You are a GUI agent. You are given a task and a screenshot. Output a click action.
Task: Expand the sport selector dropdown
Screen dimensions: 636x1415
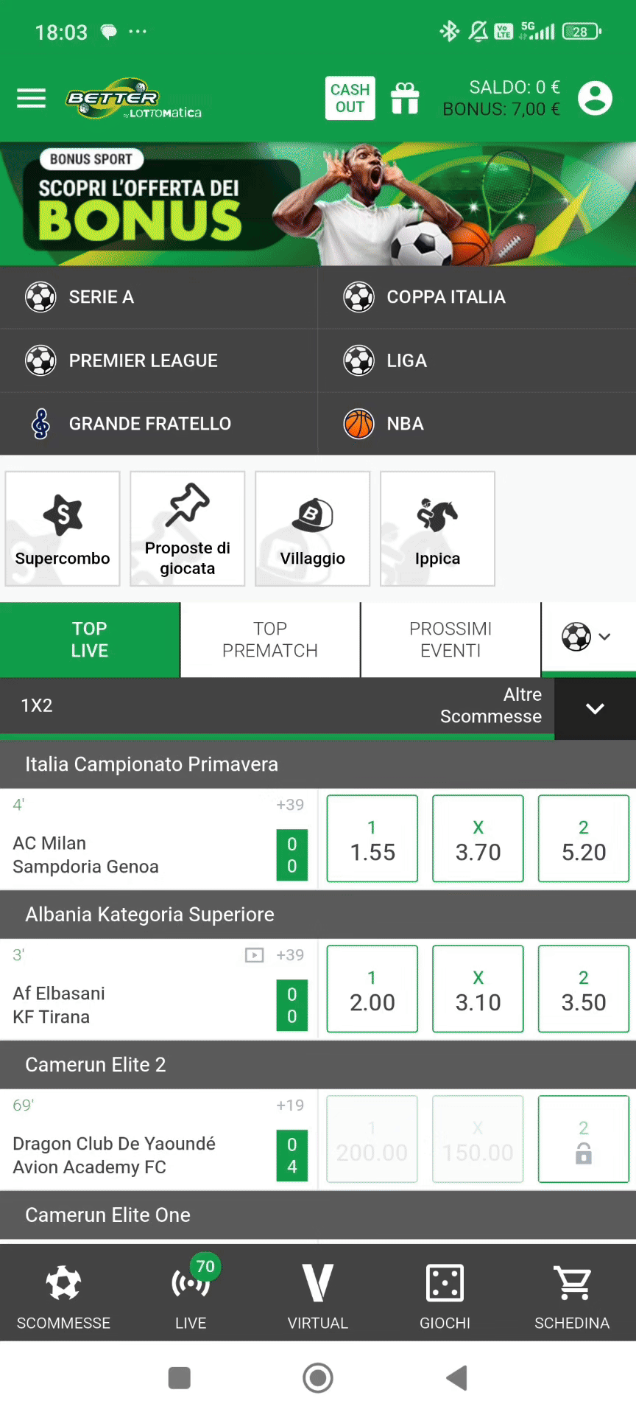click(x=587, y=637)
